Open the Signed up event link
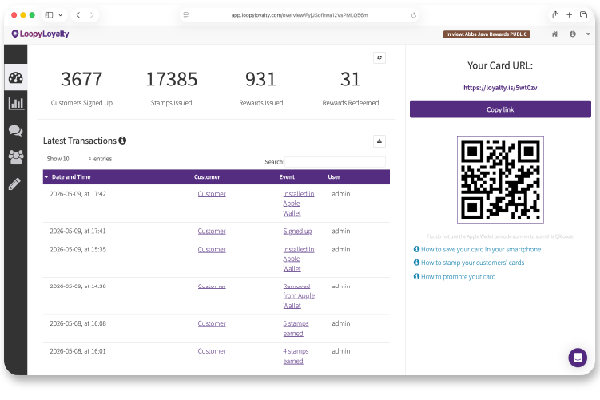This screenshot has height=400, width=600. 297,231
